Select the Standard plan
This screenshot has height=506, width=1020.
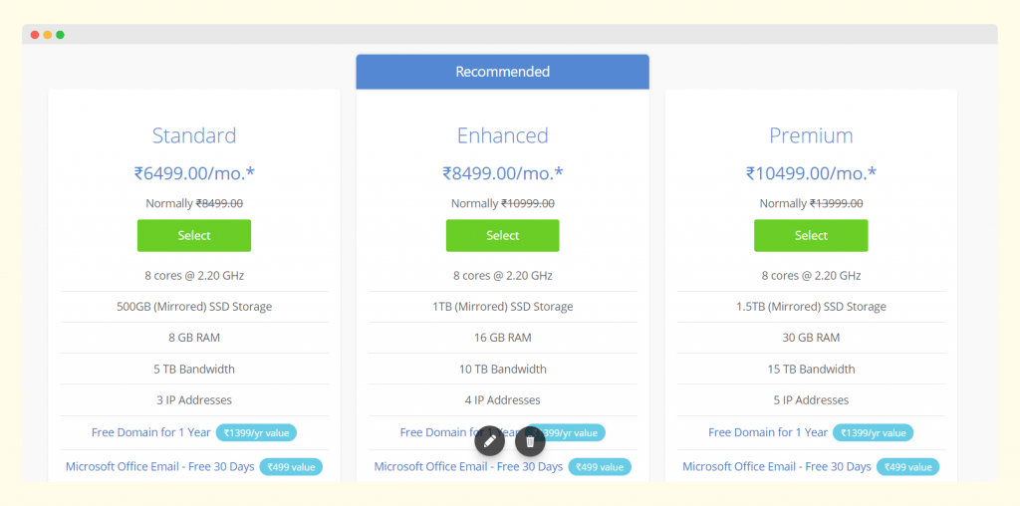pyautogui.click(x=194, y=236)
